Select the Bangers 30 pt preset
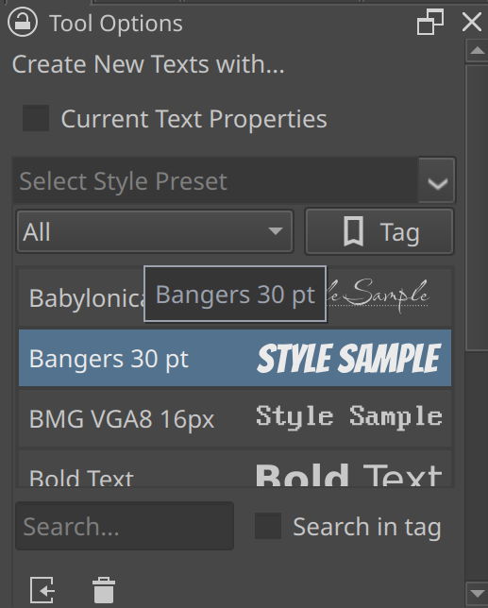This screenshot has width=488, height=608. tap(235, 358)
